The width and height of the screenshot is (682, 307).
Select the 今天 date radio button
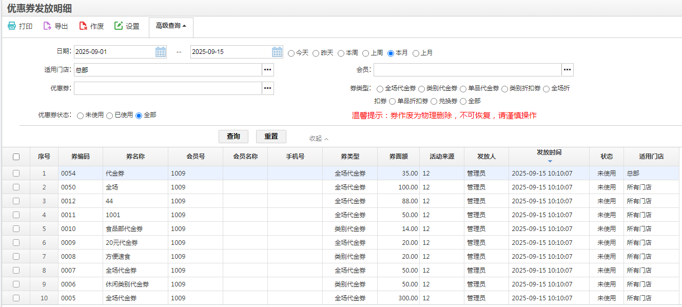[x=291, y=53]
